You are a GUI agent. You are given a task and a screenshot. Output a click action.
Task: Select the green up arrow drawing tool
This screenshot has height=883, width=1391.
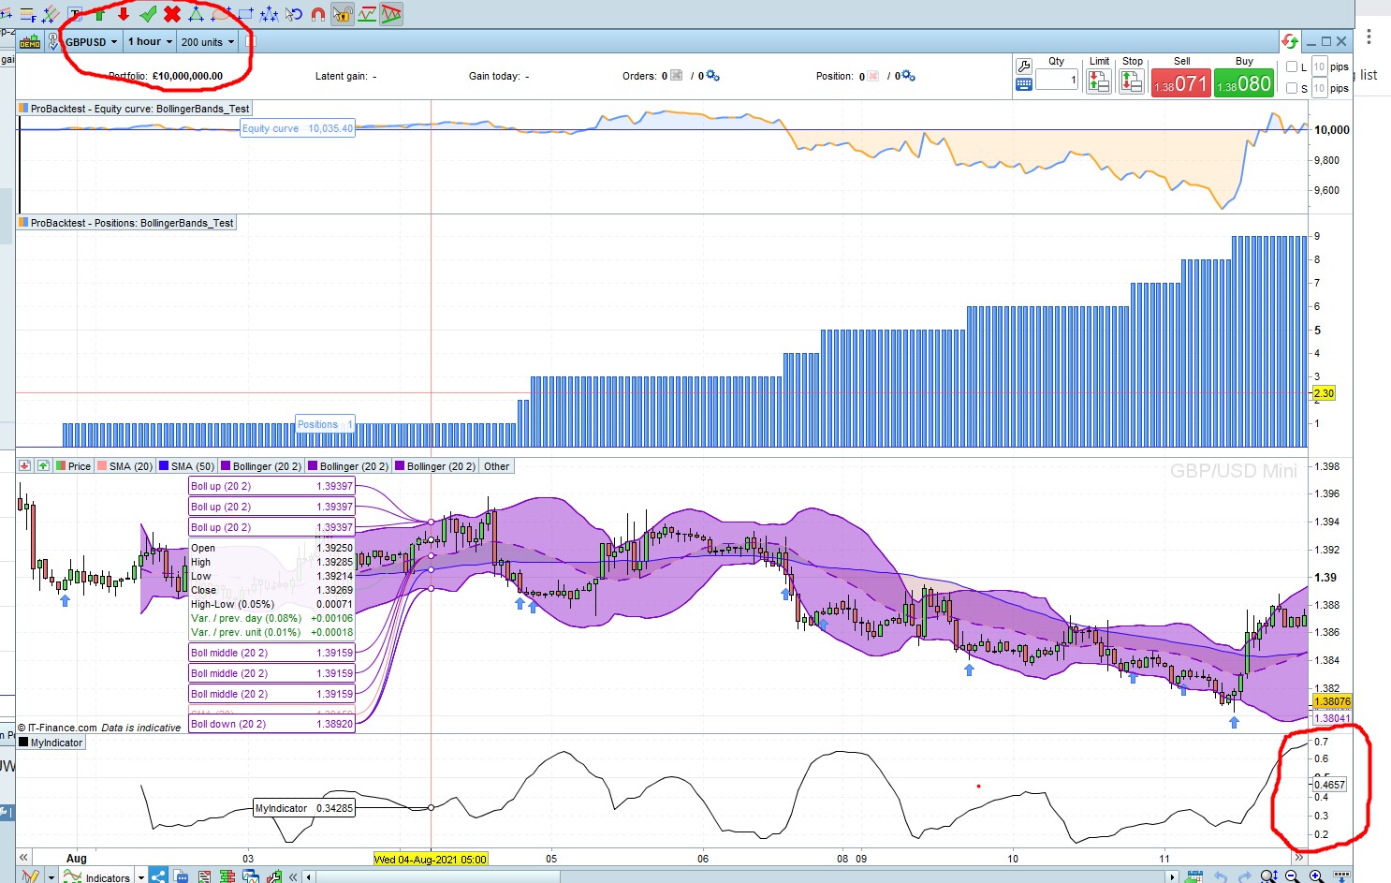point(99,14)
